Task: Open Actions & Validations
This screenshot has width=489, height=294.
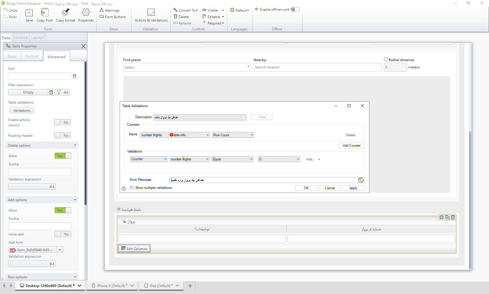Action: tap(151, 15)
